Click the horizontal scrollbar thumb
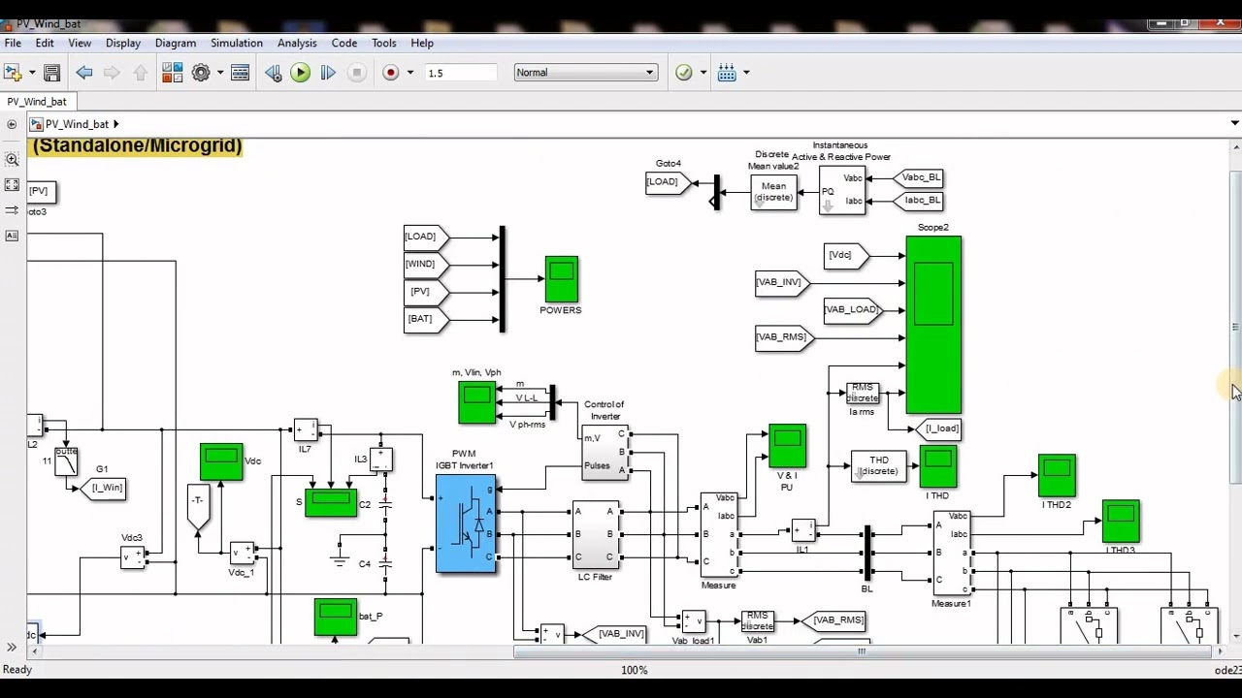 click(x=862, y=651)
